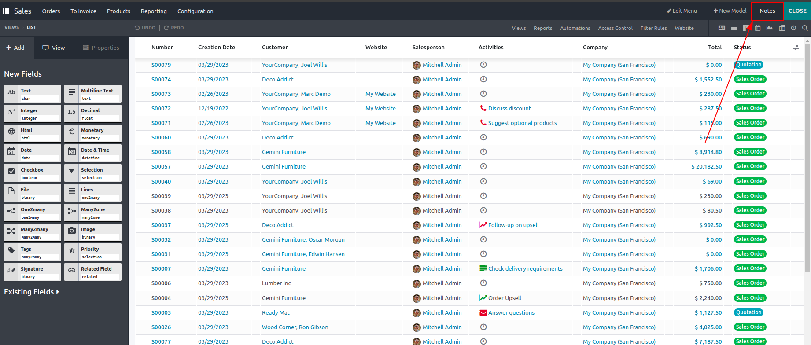The width and height of the screenshot is (811, 345).
Task: Select the Signature field component
Action: click(x=33, y=272)
